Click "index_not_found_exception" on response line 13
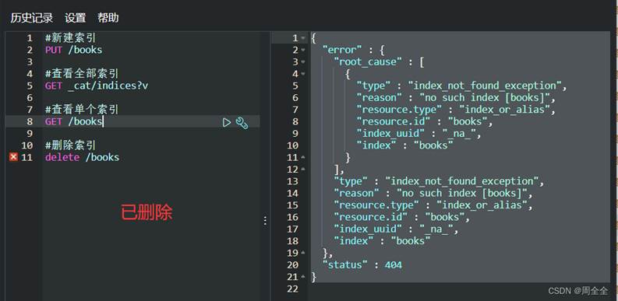This screenshot has height=301, width=618. (462, 181)
